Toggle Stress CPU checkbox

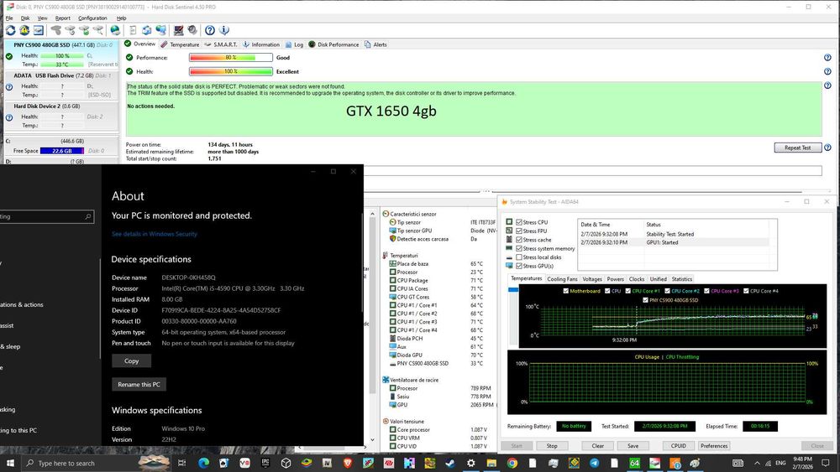[x=518, y=222]
